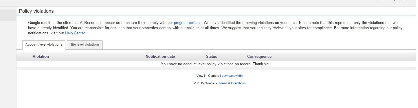Select the Account level violations tab
This screenshot has width=418, height=108.
tap(44, 45)
